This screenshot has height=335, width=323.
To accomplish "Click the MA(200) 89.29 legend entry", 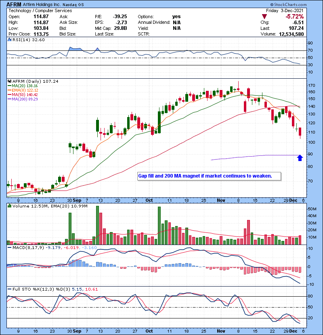I will (23, 99).
